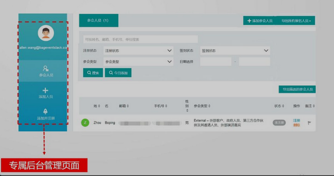Click the 搜索 search button
The width and height of the screenshot is (334, 176).
tap(93, 73)
